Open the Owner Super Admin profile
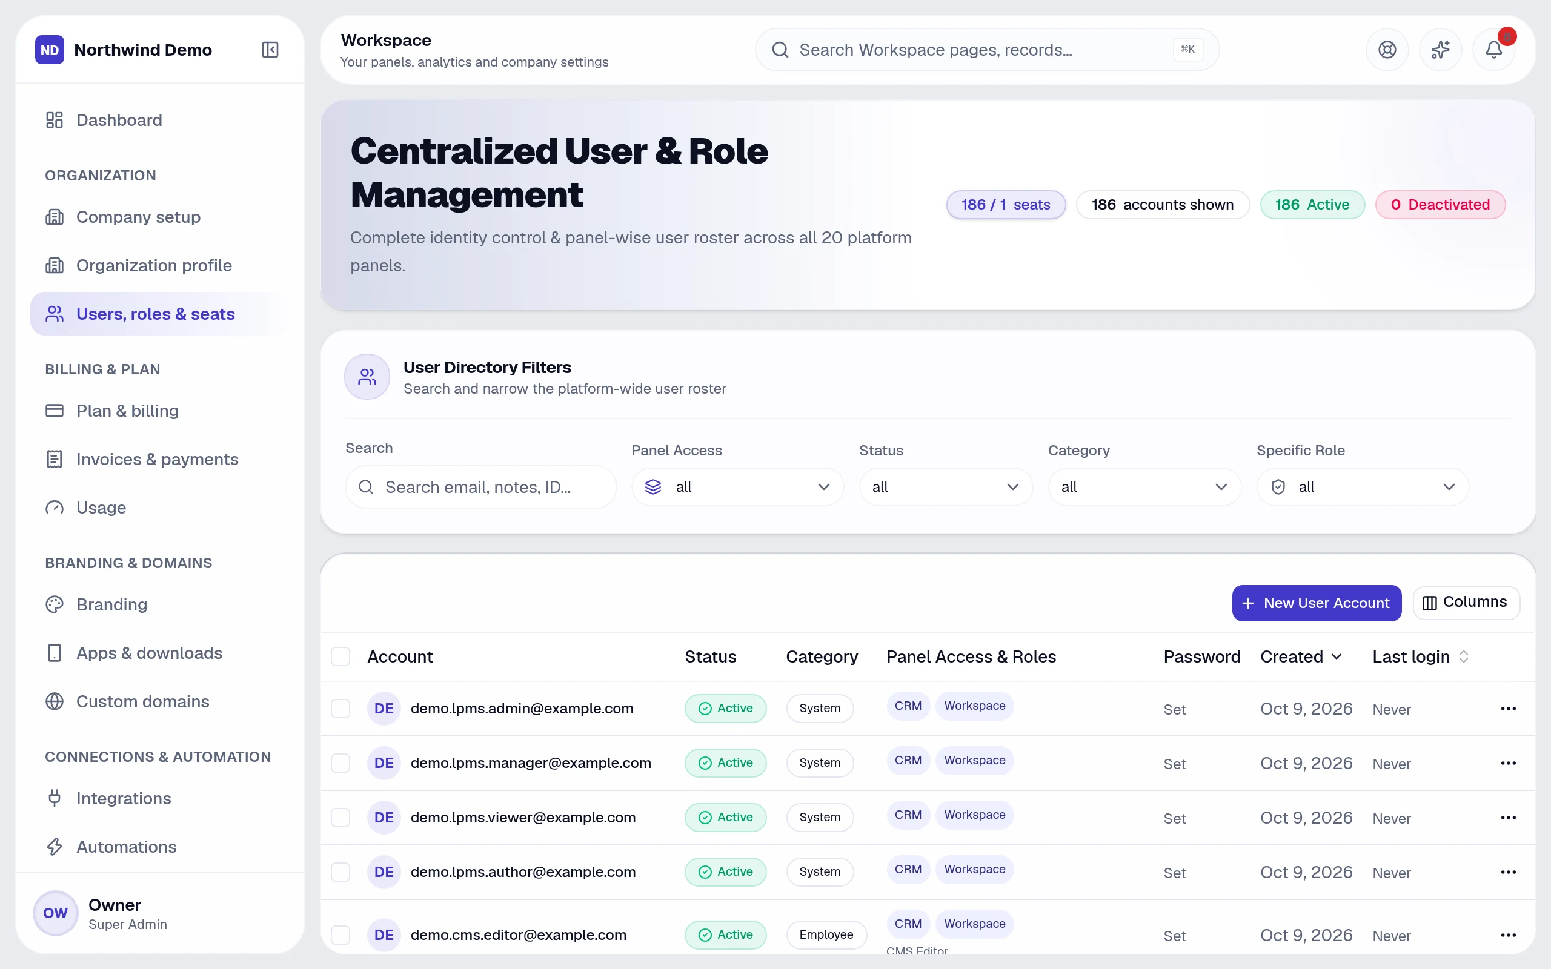The width and height of the screenshot is (1551, 969). [159, 913]
